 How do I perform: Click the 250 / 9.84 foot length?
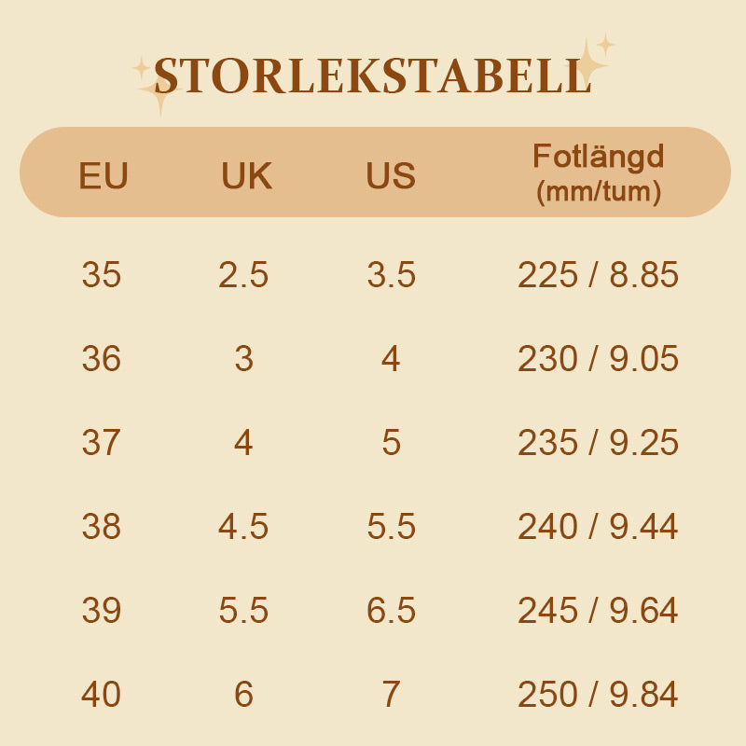click(598, 695)
